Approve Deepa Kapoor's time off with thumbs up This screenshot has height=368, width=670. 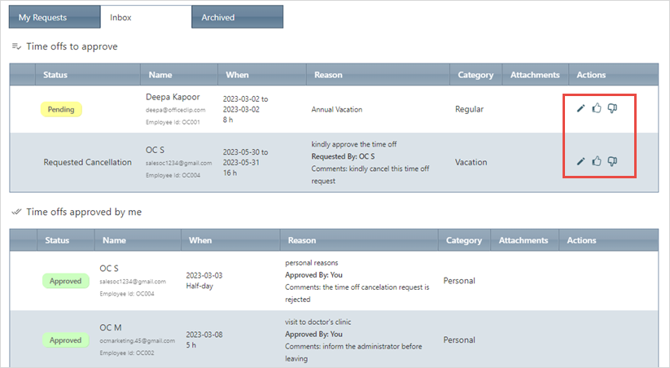click(597, 108)
